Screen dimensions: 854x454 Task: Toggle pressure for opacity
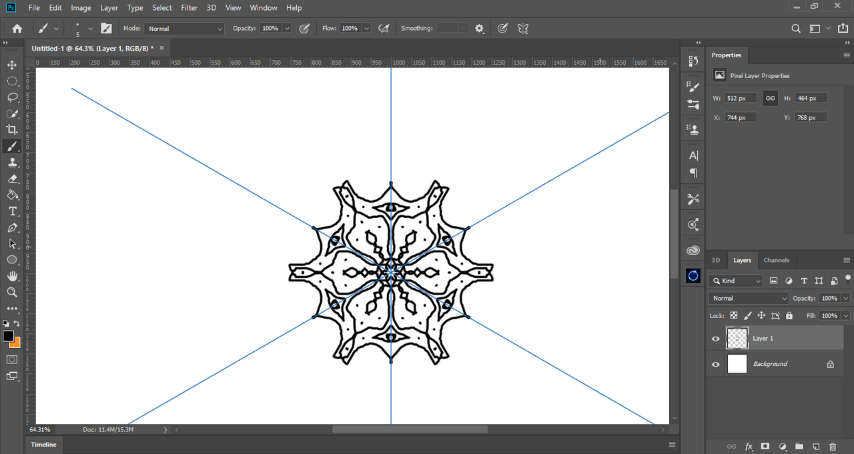tap(304, 29)
